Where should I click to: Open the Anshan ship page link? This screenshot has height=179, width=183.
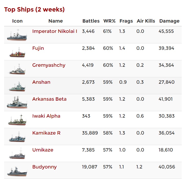[41, 82]
